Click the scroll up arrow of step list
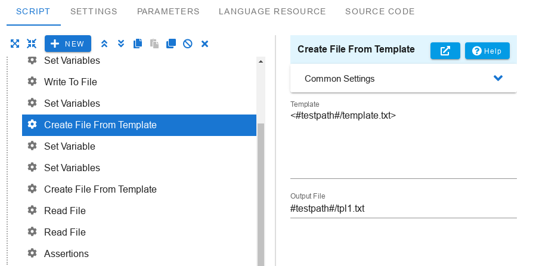536x266 pixels. pyautogui.click(x=261, y=61)
